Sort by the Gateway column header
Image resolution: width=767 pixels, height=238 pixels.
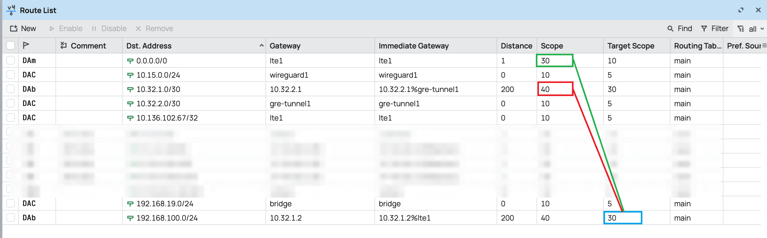coord(320,46)
